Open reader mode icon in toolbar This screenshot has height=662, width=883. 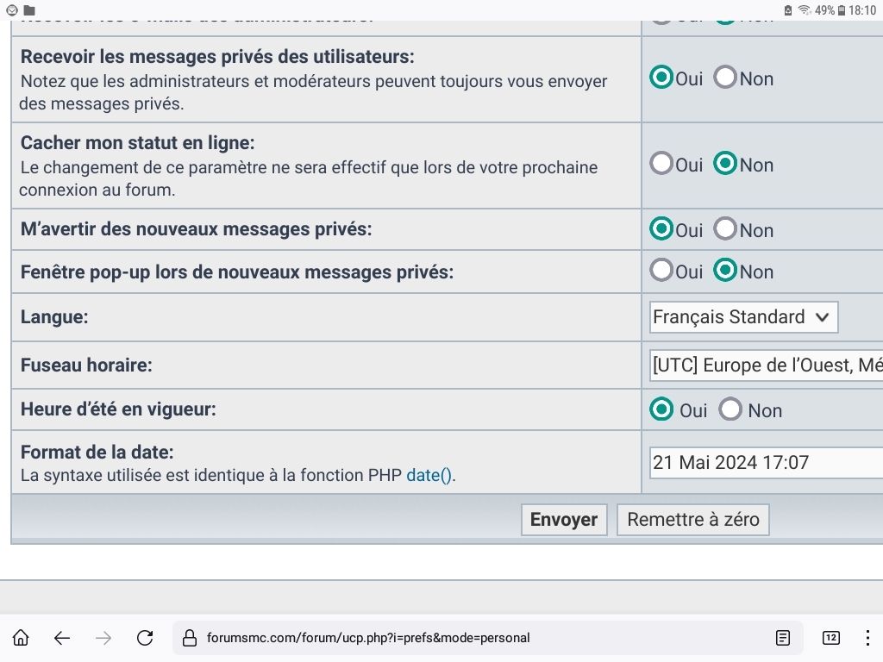tap(783, 638)
